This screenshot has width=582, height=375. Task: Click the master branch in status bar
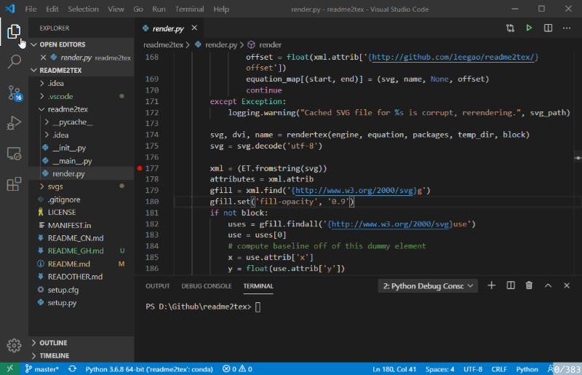41,369
